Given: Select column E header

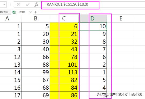Looking at the screenshot, I should [121, 18].
